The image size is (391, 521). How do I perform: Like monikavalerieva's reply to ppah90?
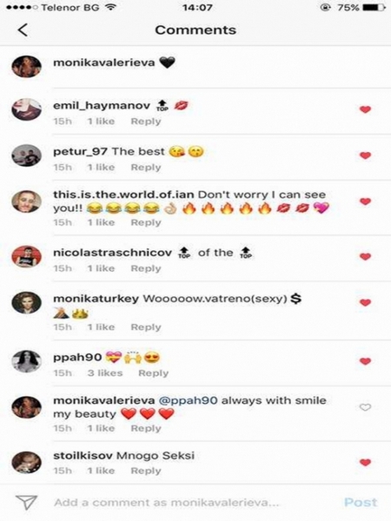tap(366, 407)
